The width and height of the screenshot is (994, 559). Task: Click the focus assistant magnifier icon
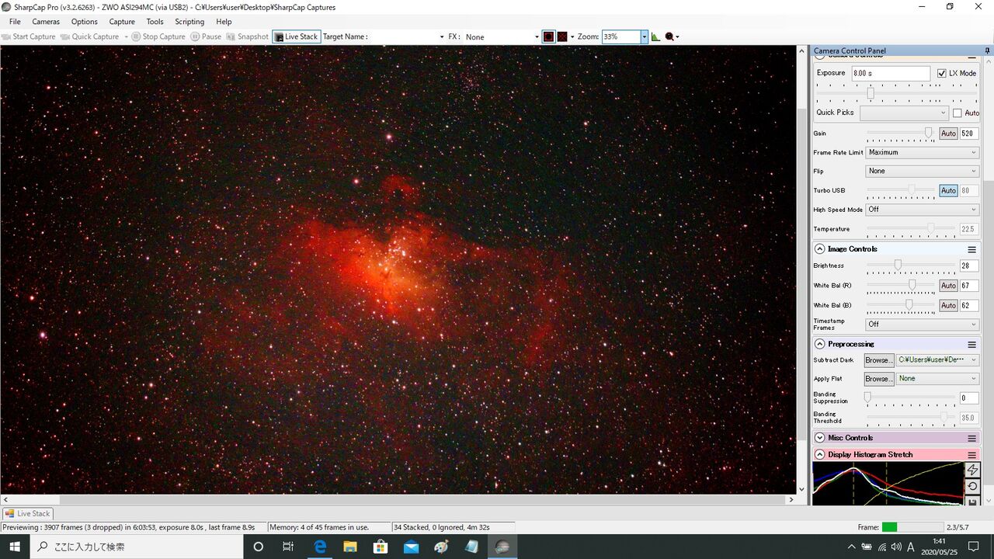669,36
